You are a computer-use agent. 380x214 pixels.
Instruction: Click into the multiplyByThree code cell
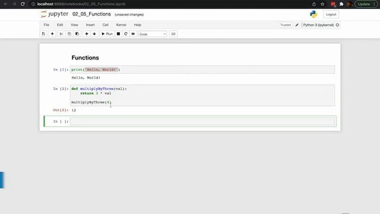pos(202,95)
